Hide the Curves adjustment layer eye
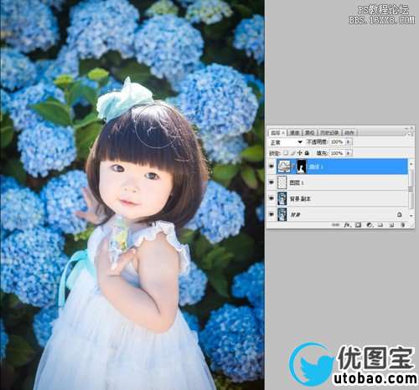The image size is (419, 390). (x=272, y=166)
